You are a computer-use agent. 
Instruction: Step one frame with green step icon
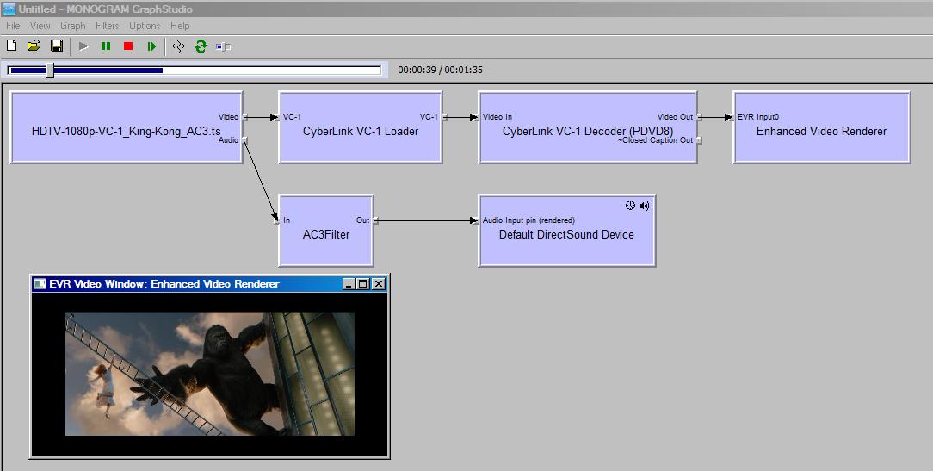tap(151, 46)
